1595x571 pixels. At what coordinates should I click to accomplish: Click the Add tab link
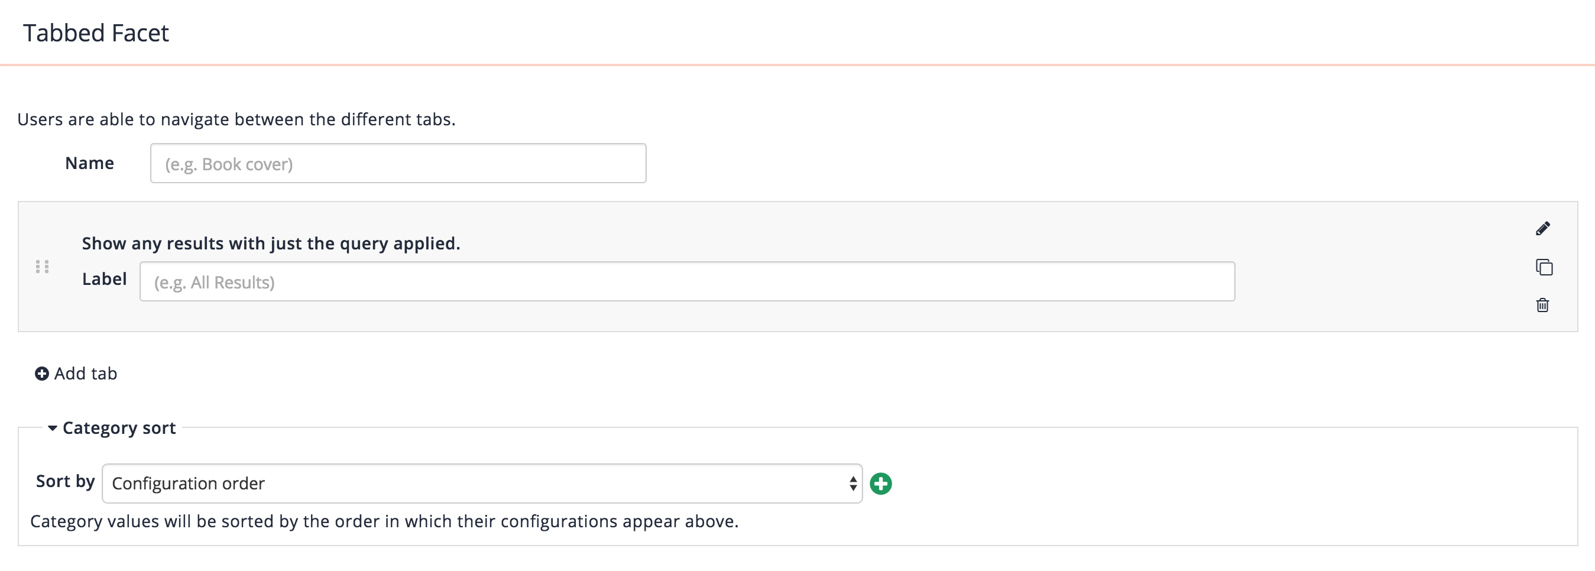85,374
